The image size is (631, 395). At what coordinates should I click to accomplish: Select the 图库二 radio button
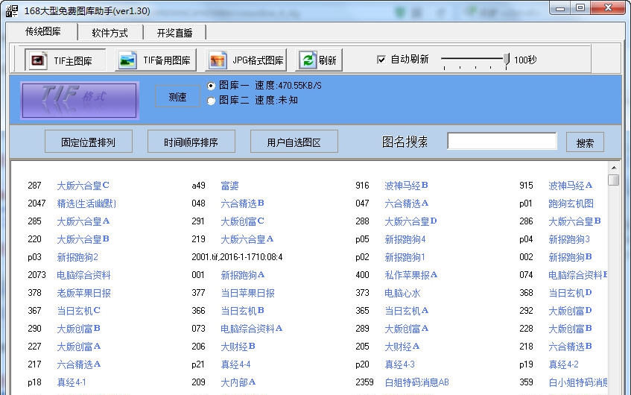point(211,101)
